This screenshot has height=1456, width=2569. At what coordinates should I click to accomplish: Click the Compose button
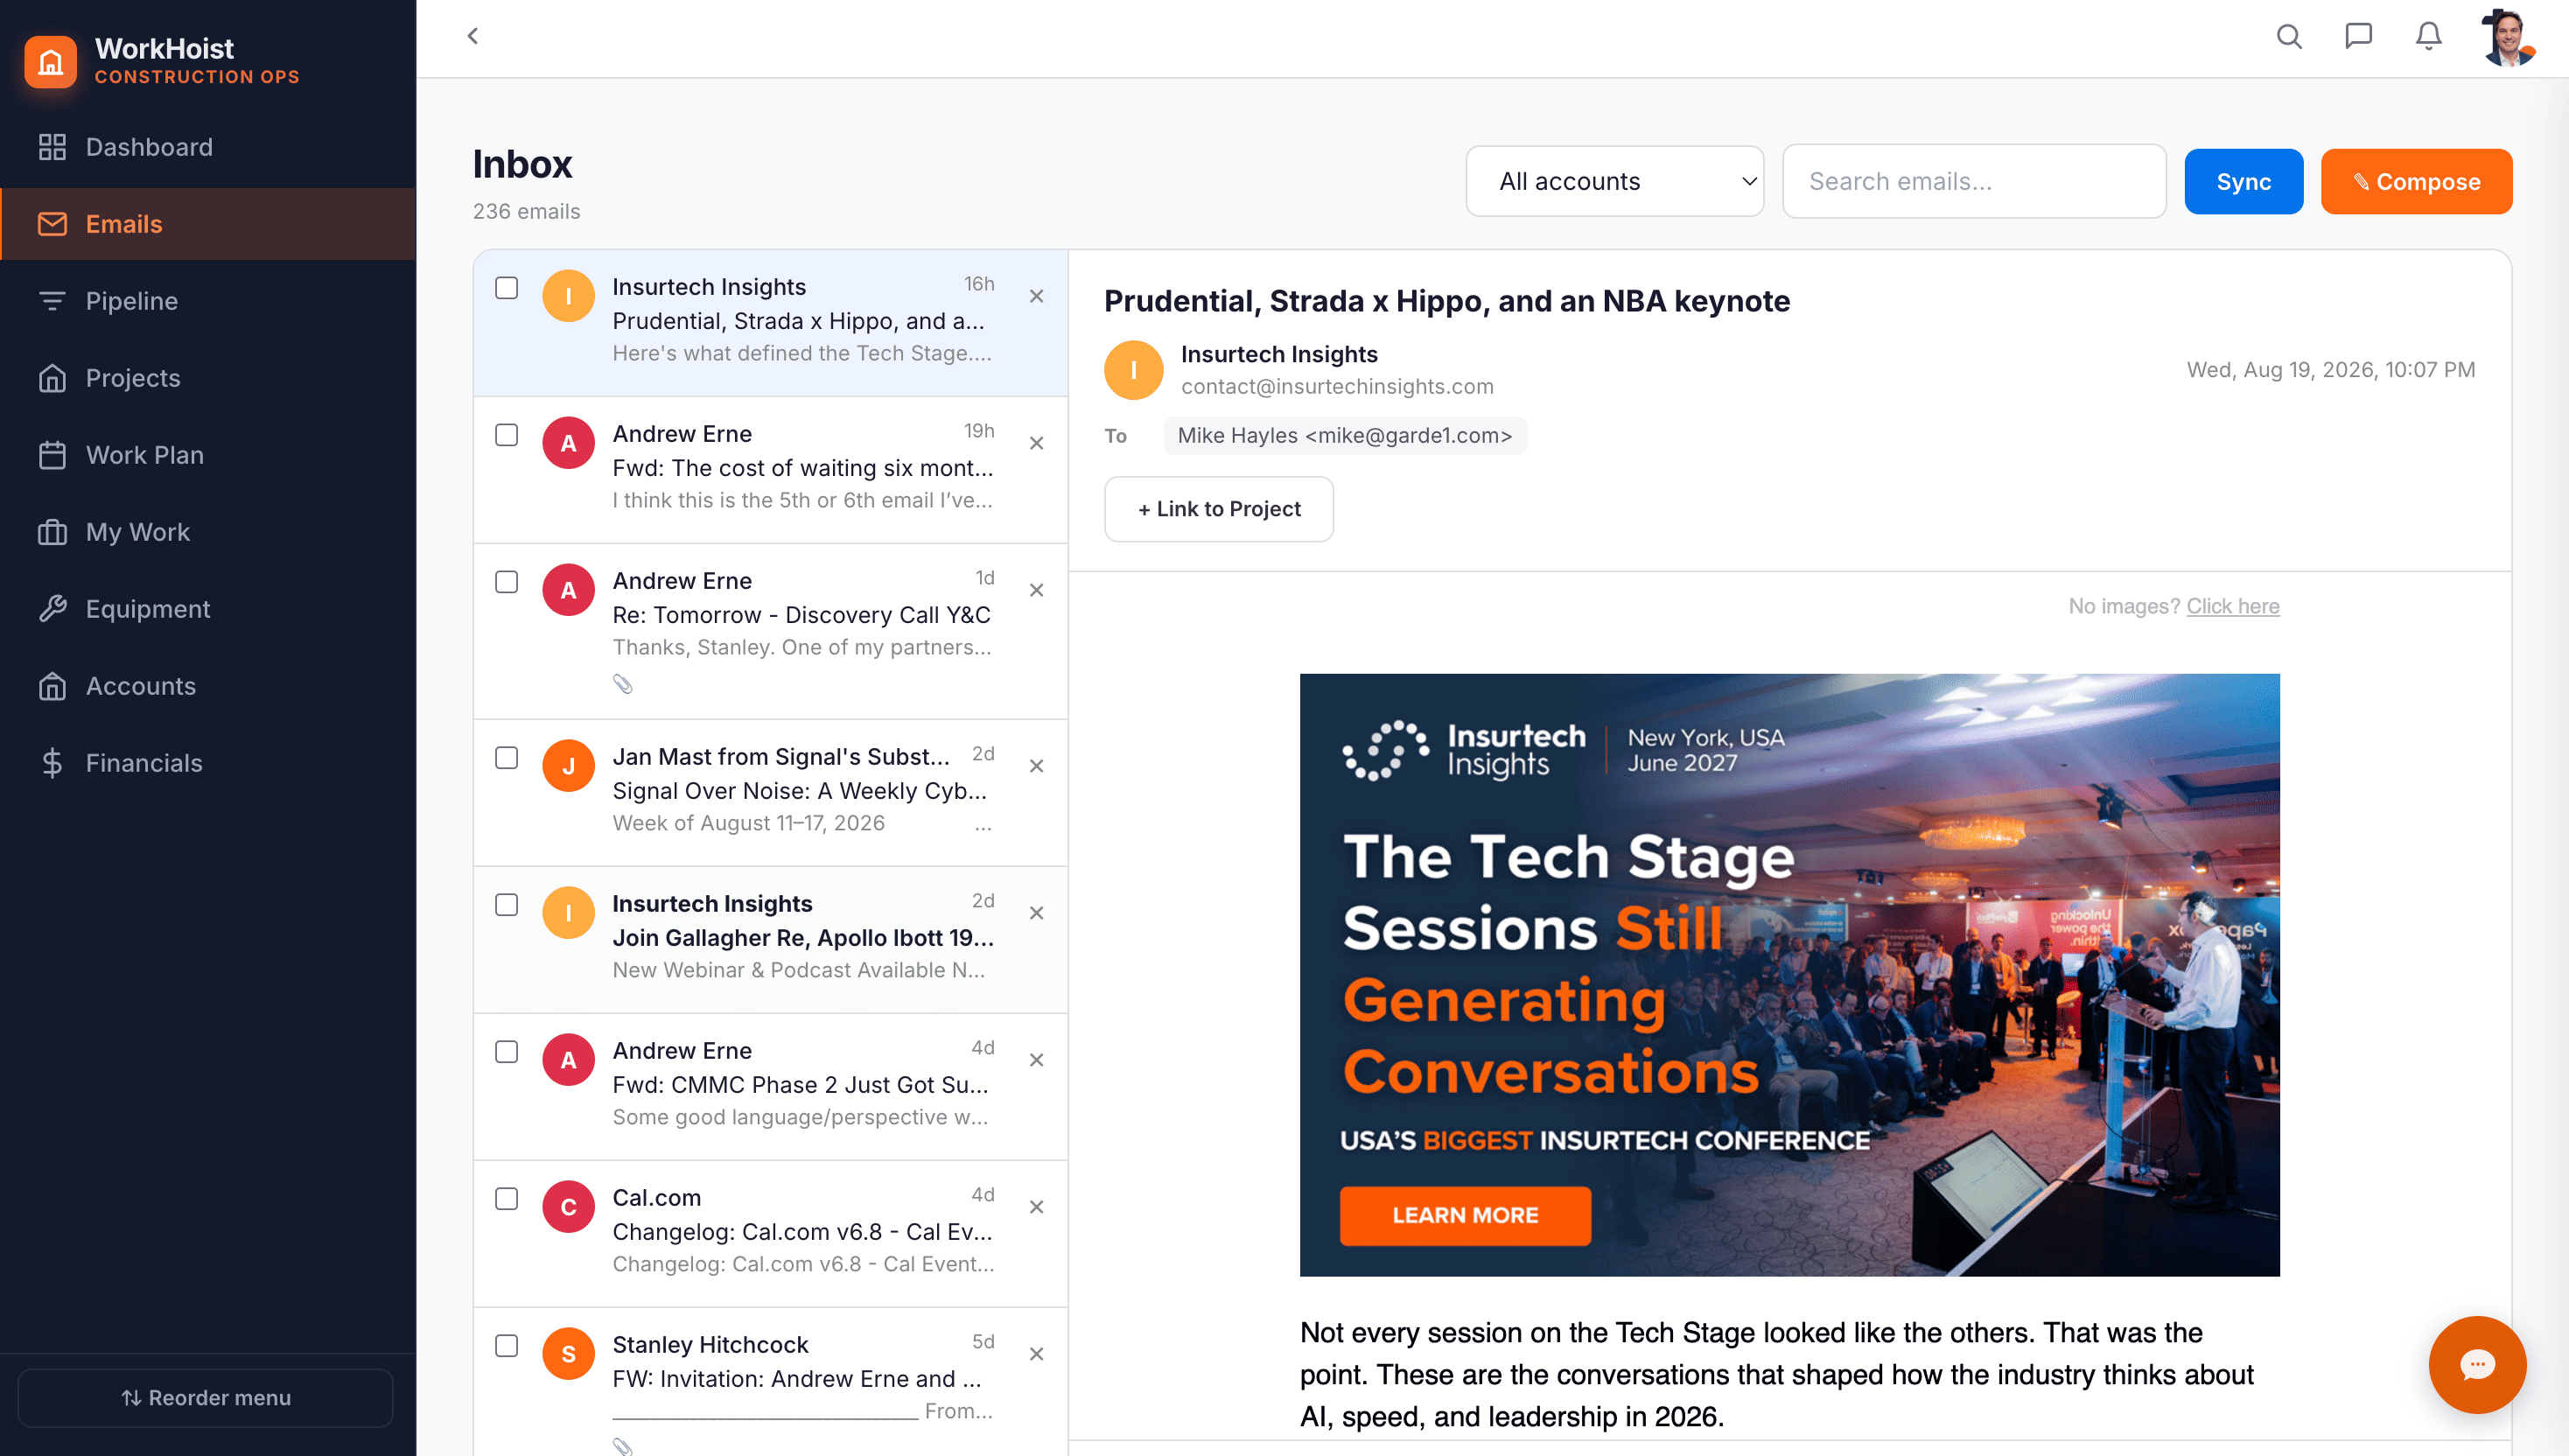pos(2416,181)
